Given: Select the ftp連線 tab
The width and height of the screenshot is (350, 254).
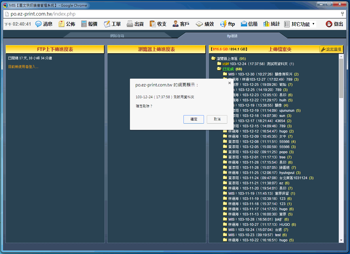Looking at the screenshot, I should coord(232,36).
